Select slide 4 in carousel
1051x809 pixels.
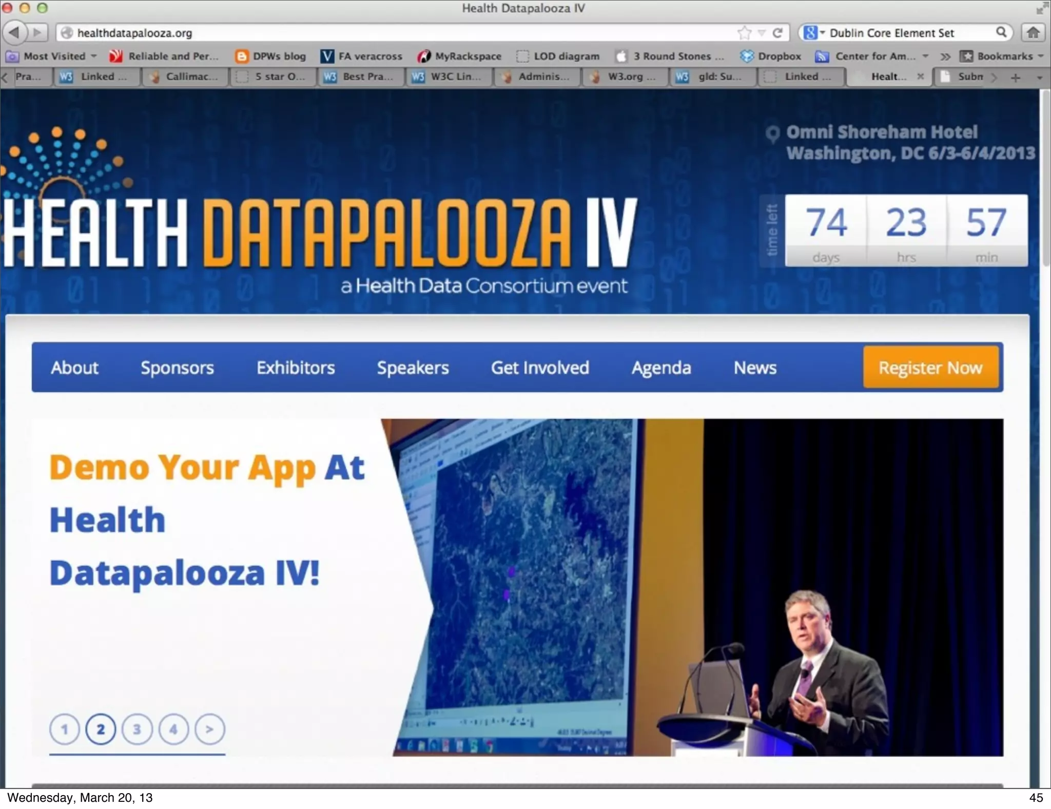pos(173,729)
